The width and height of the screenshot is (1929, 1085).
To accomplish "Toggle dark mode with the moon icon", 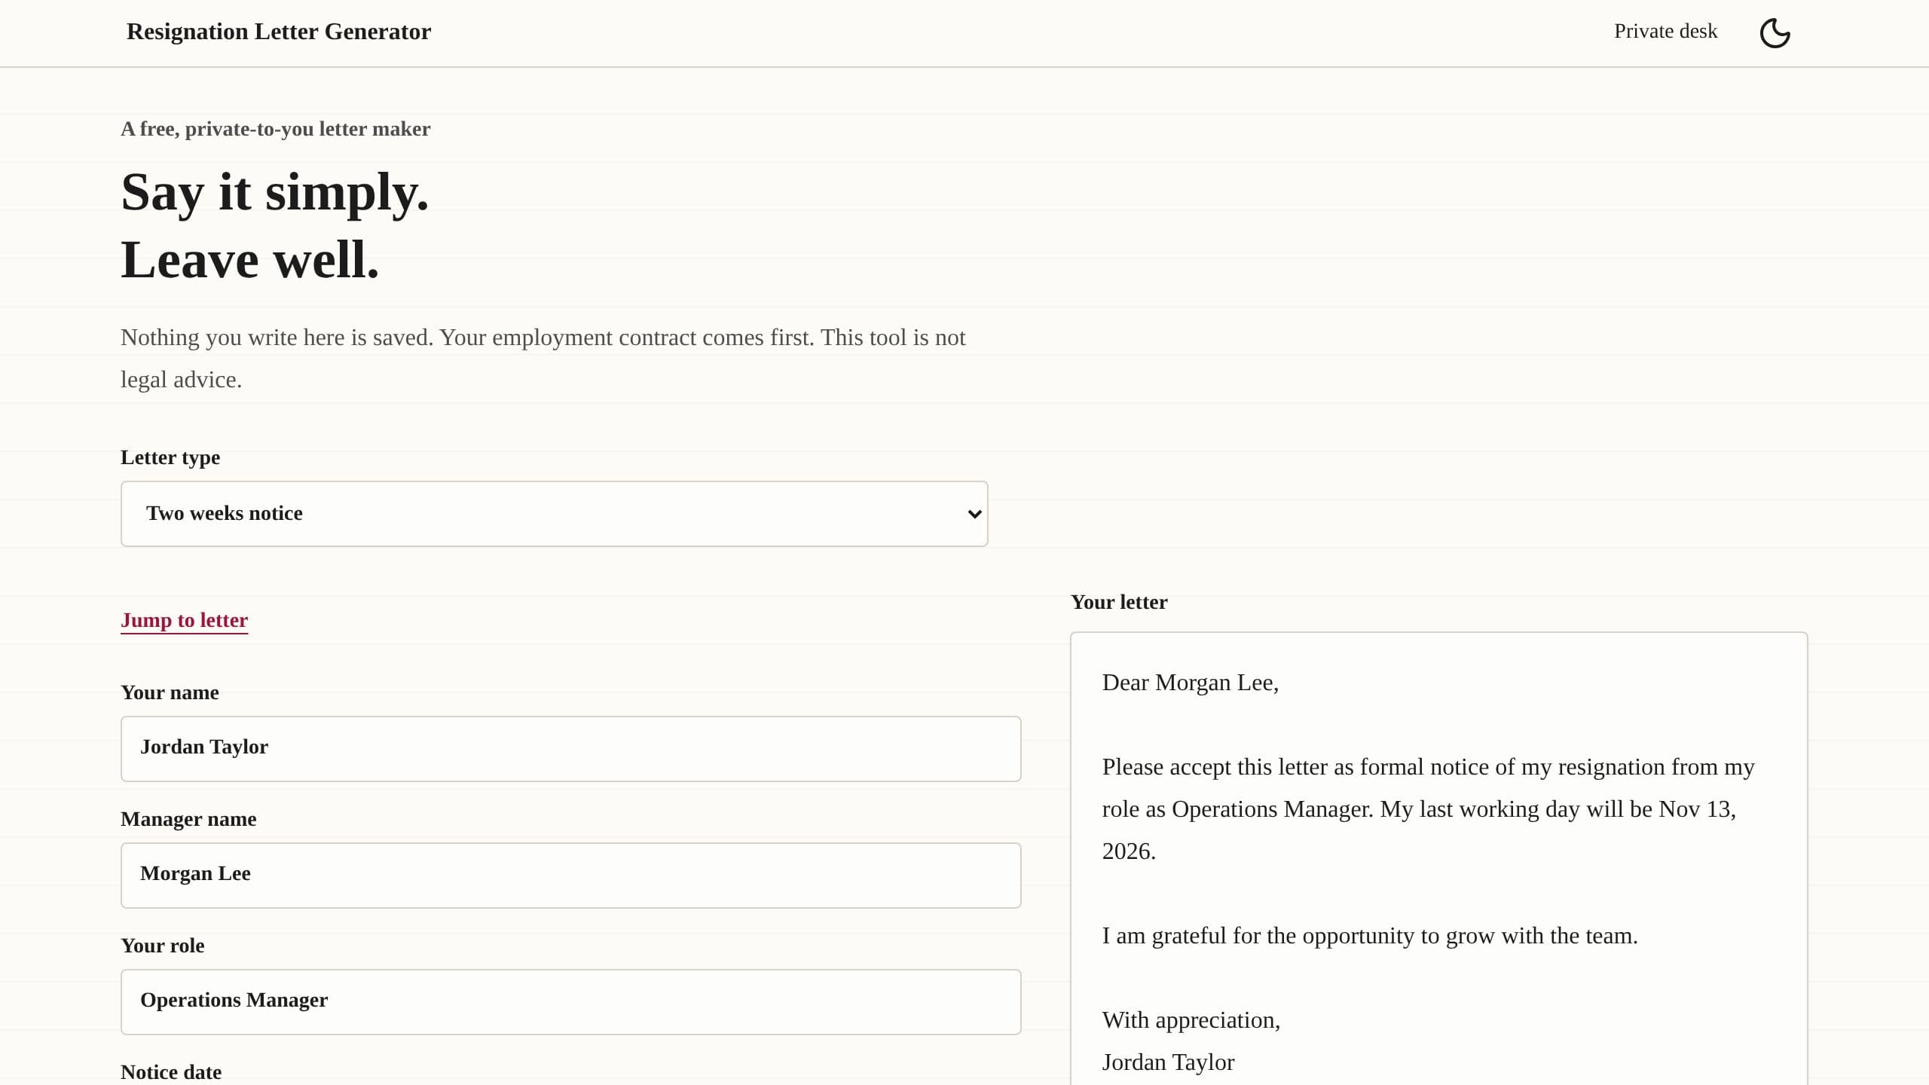I will [1775, 33].
